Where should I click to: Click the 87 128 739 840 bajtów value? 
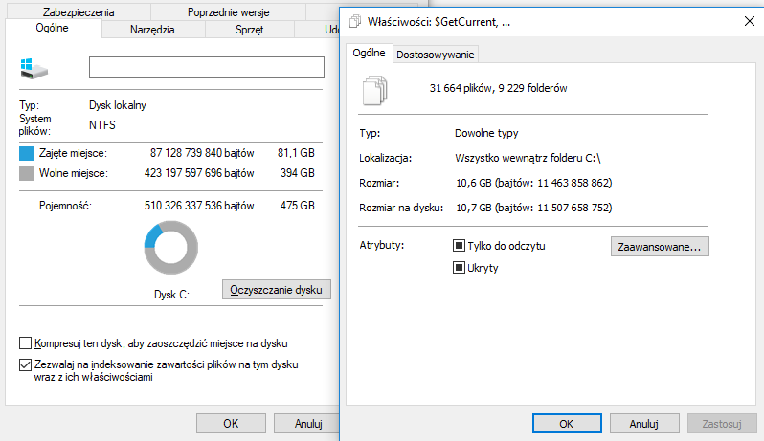202,153
